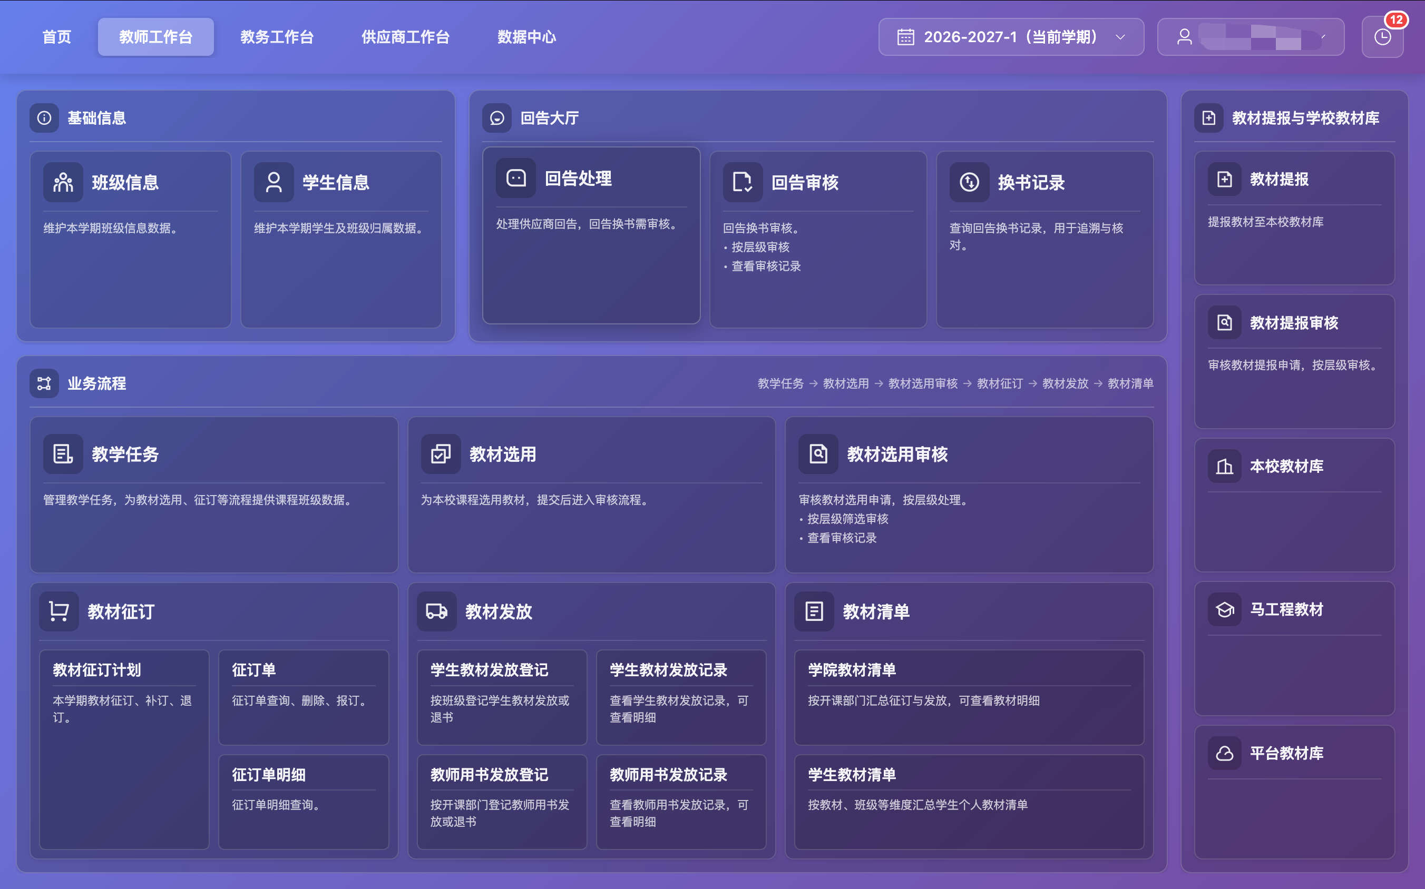Open 本校教材库 card title
This screenshot has width=1425, height=889.
pos(1287,466)
